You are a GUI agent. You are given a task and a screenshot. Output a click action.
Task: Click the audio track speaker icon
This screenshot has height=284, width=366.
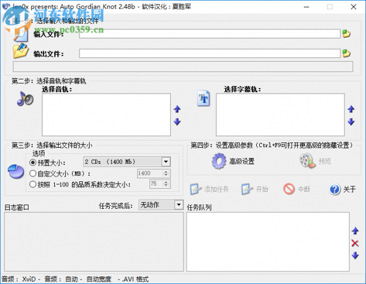point(25,99)
